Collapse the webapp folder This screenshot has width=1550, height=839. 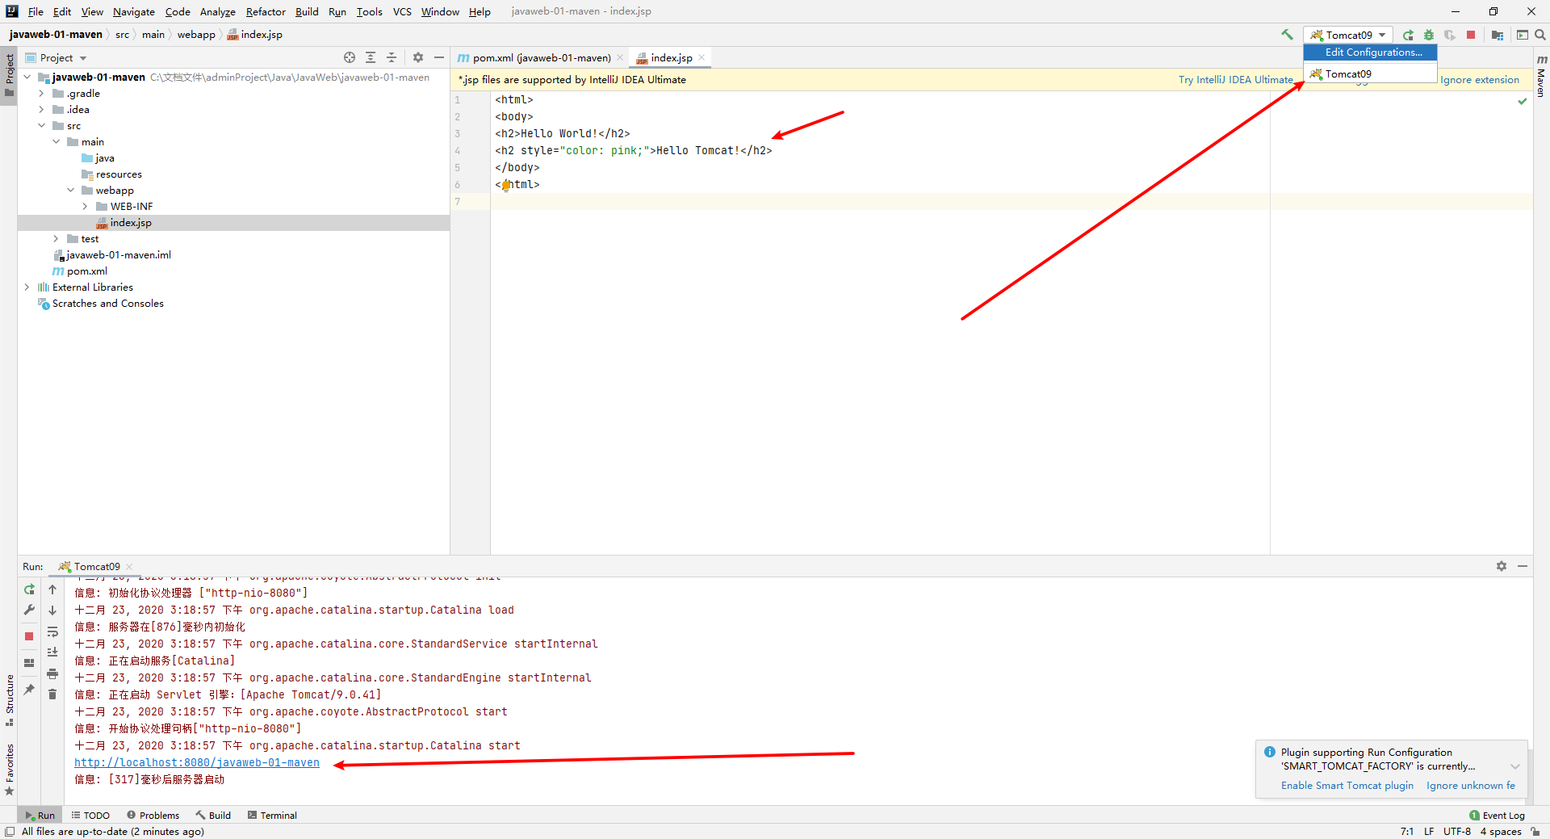coord(70,191)
